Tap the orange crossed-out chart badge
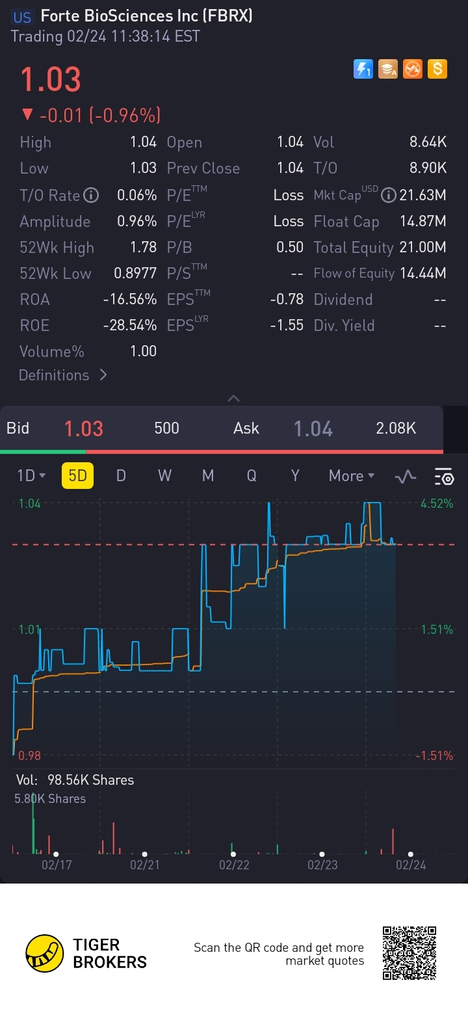This screenshot has height=1024, width=468. coord(413,69)
